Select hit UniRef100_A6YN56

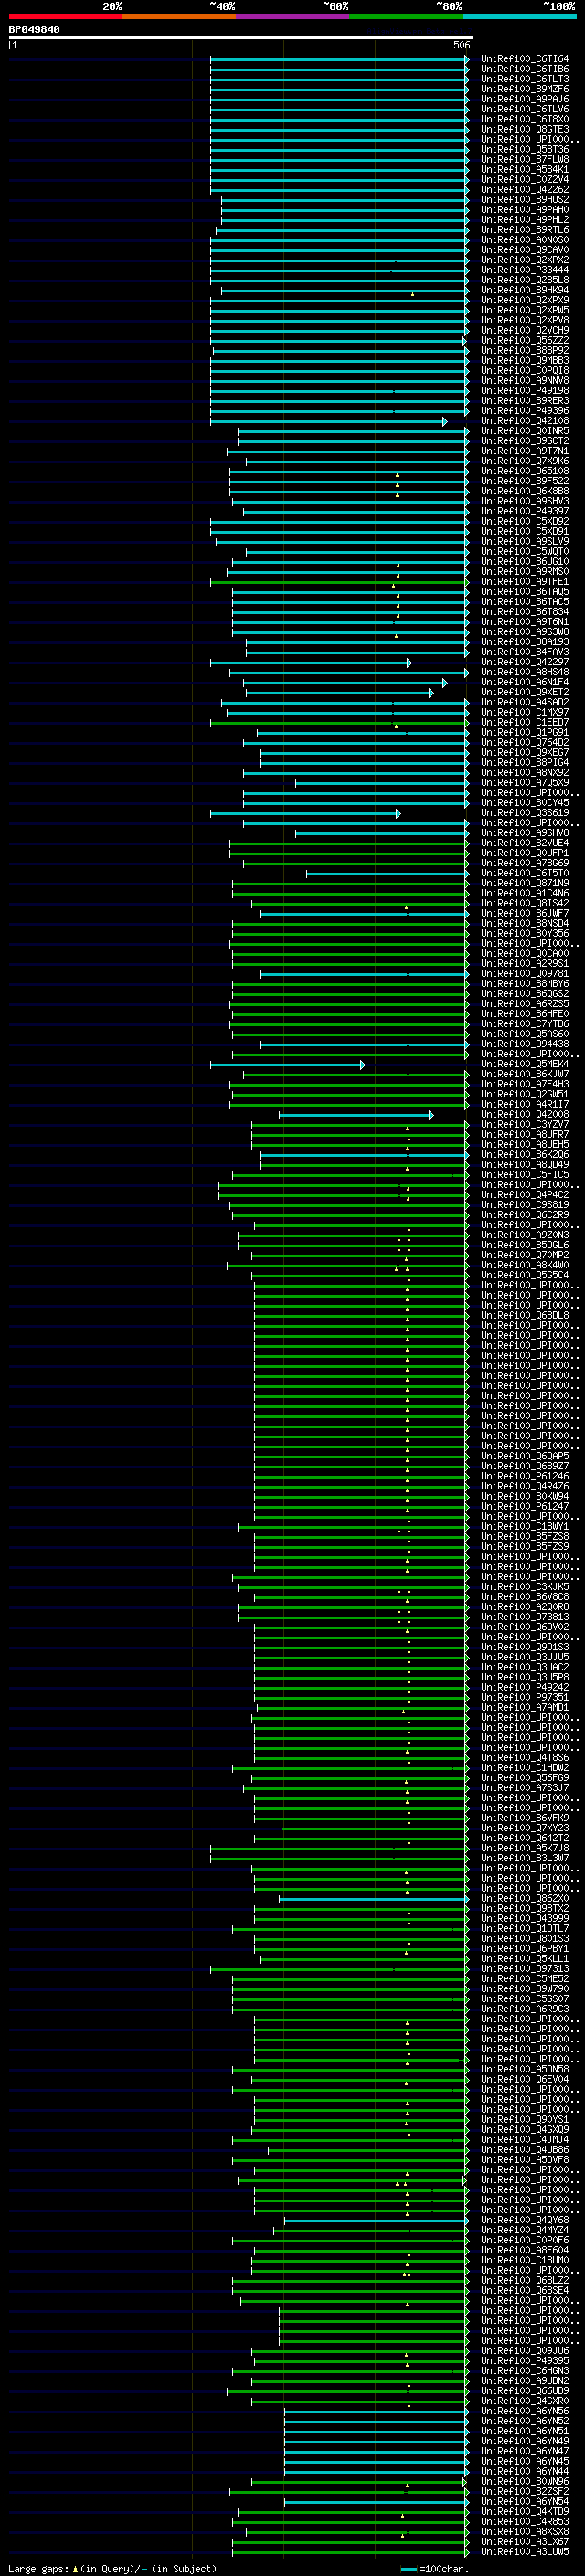525,2411
